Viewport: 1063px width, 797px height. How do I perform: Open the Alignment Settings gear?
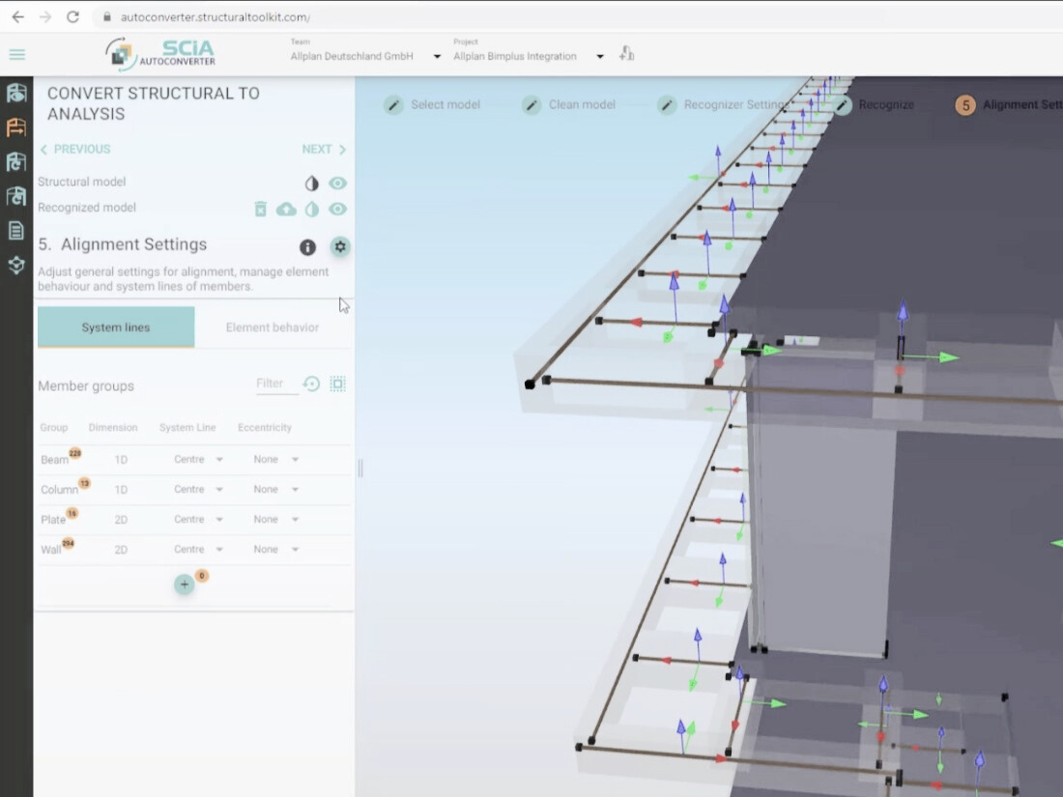339,246
